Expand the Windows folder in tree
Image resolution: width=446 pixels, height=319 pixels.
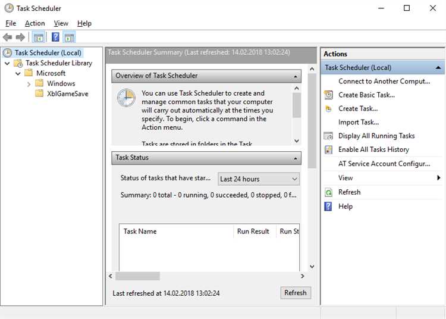[x=29, y=84]
